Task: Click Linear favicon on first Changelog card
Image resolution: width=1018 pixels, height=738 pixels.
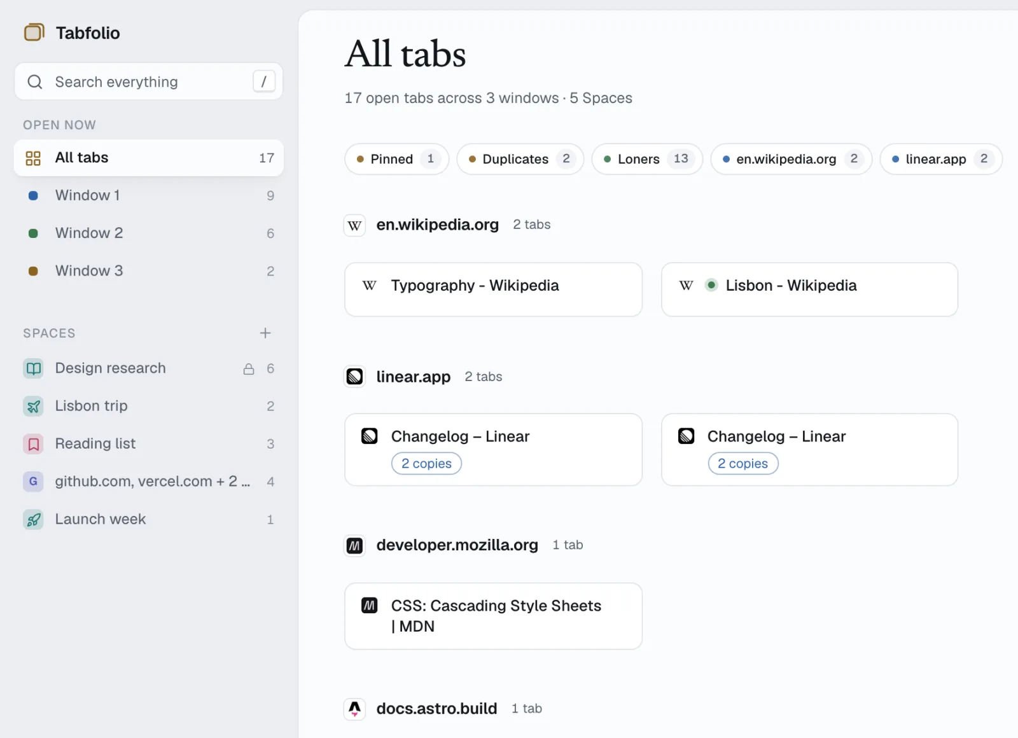Action: (x=370, y=436)
